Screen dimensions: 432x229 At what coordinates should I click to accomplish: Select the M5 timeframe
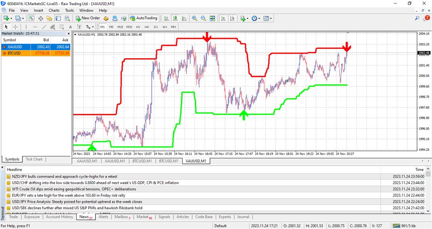[111, 27]
